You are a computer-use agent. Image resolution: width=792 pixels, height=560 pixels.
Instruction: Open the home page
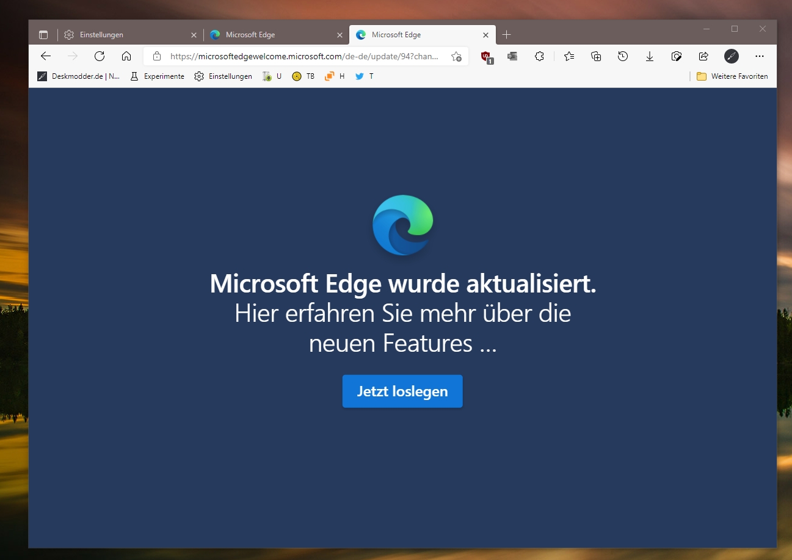click(126, 56)
